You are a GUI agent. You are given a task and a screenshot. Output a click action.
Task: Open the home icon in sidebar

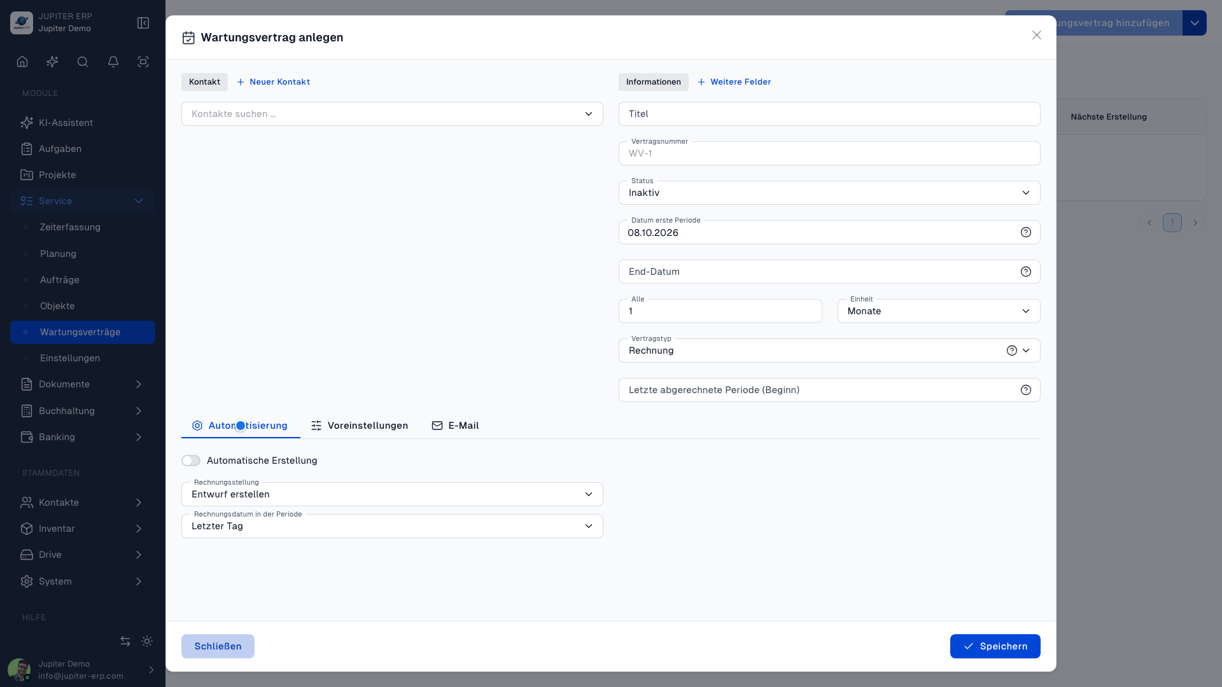[22, 62]
